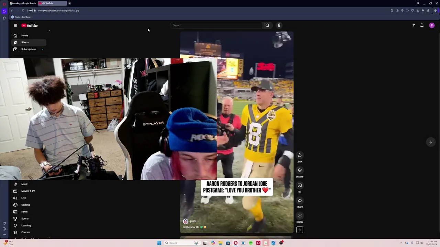Share this Short
Screen dimensions: 440x247
[x=300, y=200]
